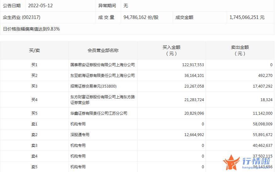Select 东亚前海证券有限责任公司上海分公司

(x=102, y=76)
